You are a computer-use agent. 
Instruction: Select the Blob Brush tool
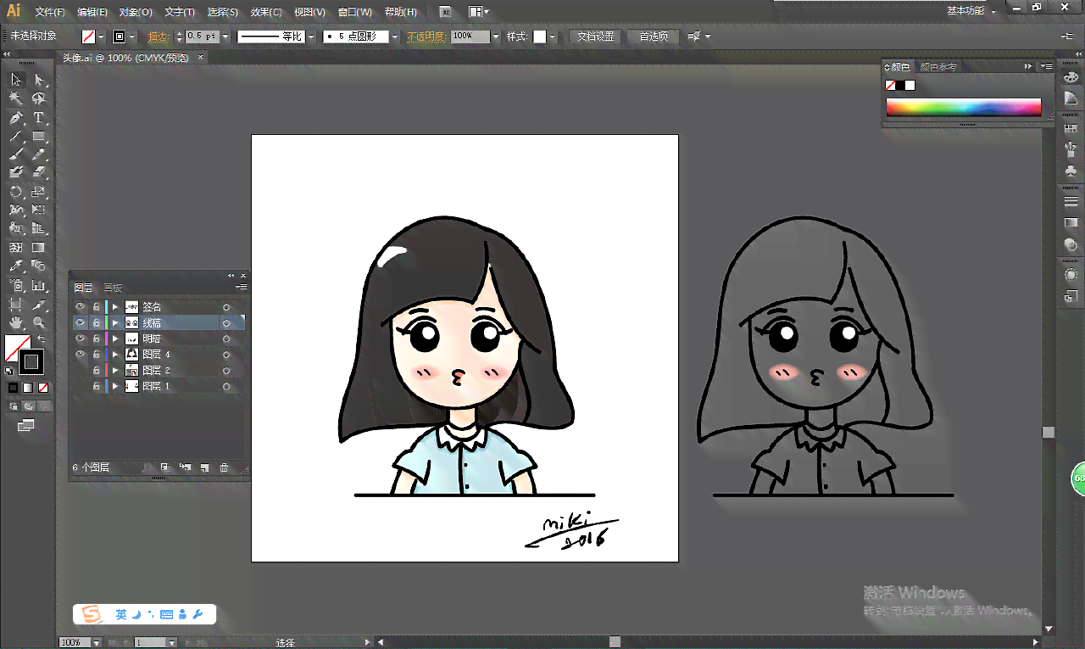tap(16, 173)
